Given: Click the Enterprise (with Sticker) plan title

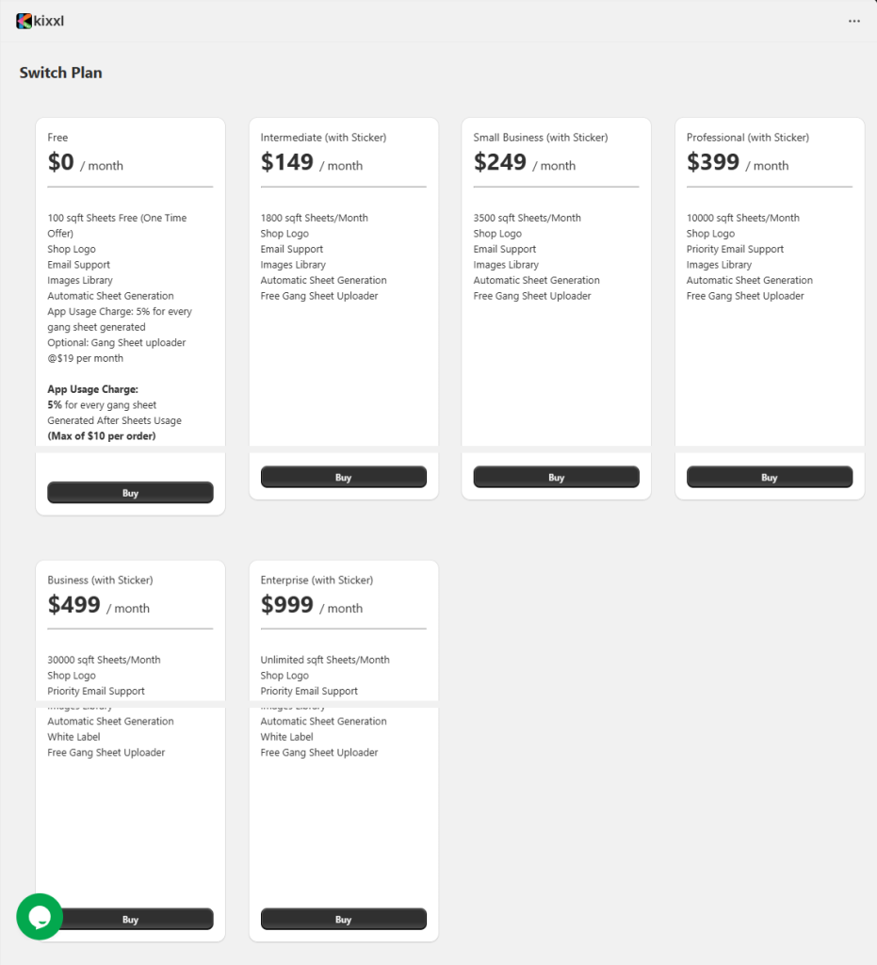Looking at the screenshot, I should (317, 581).
